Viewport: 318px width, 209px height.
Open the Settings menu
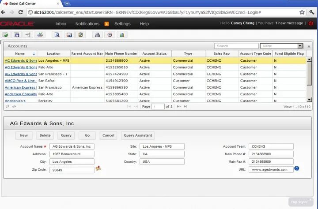(122, 24)
